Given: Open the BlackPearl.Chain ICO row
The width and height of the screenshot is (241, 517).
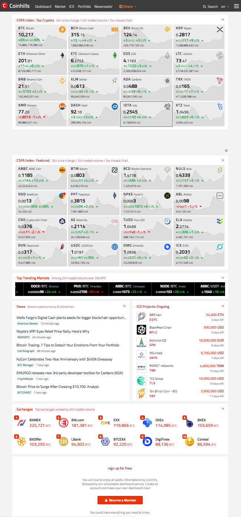Looking at the screenshot, I should coord(180,329).
